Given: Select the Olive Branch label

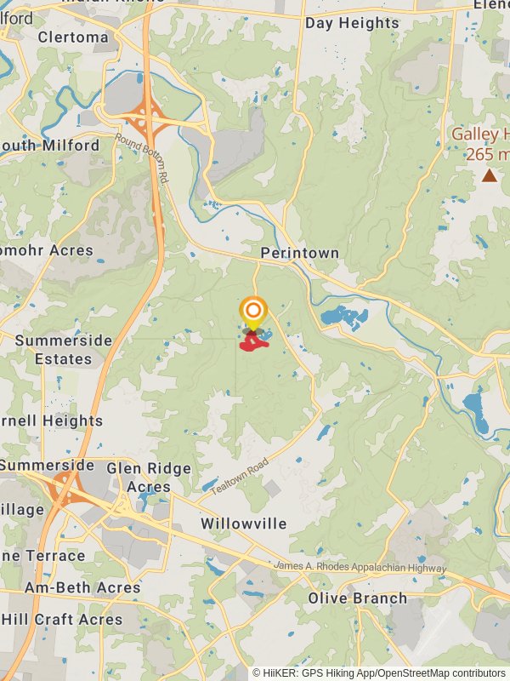Looking at the screenshot, I should (x=358, y=598).
